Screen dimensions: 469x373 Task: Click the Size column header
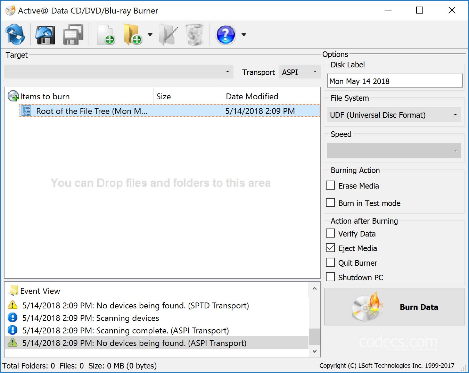(188, 96)
